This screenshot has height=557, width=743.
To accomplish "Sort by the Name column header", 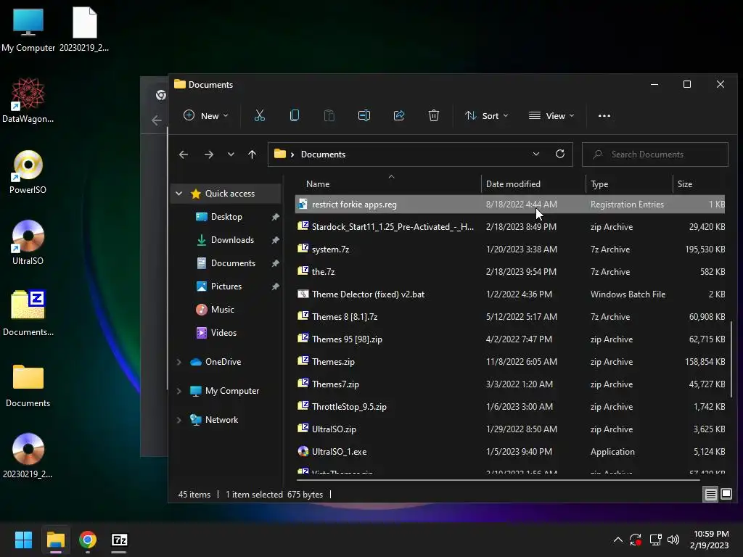I will point(388,184).
